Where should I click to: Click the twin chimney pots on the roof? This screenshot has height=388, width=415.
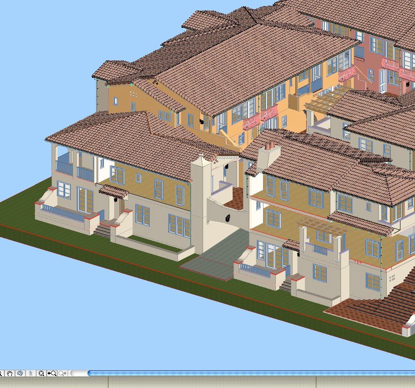(x=270, y=145)
